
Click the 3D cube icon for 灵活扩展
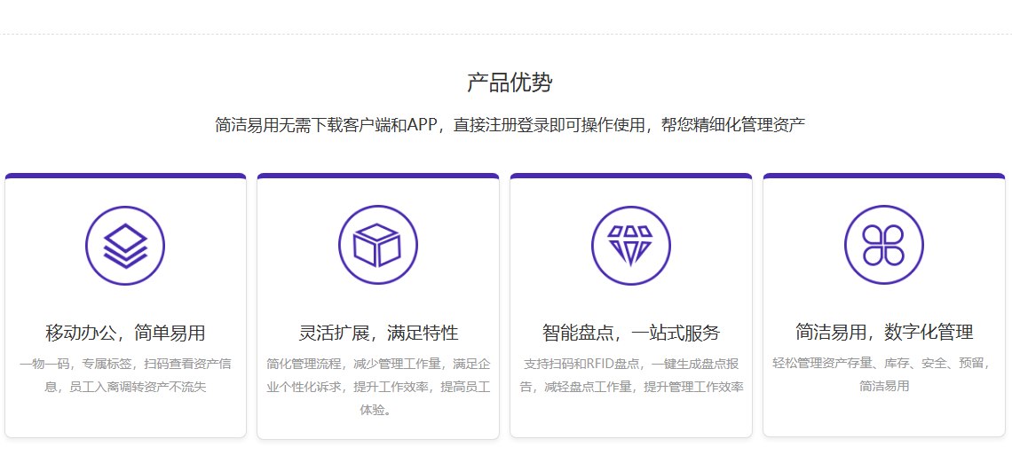click(378, 245)
